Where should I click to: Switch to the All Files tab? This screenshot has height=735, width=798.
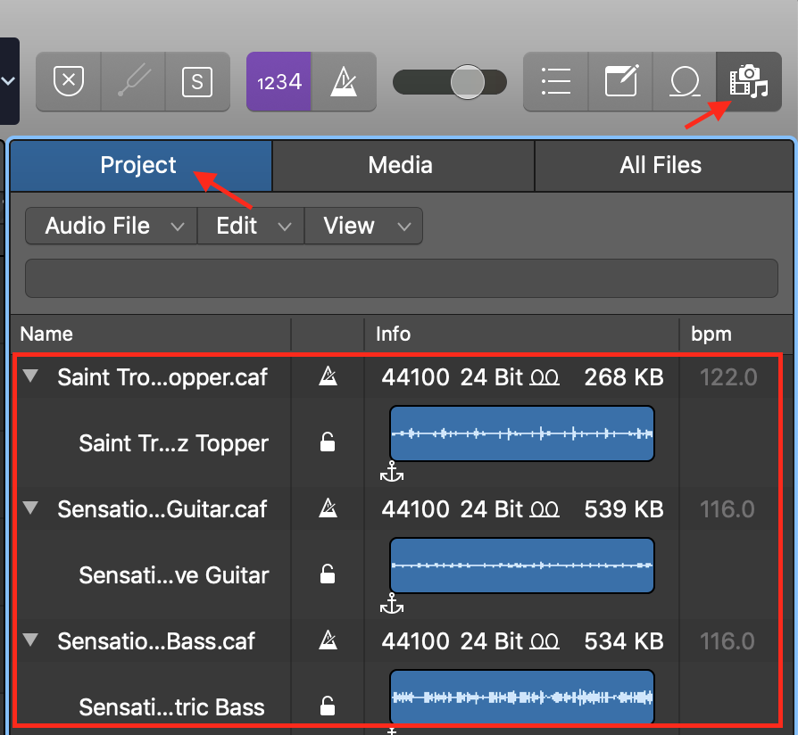[663, 166]
